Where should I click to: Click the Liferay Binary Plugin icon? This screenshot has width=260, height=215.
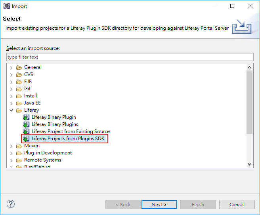[x=27, y=117]
